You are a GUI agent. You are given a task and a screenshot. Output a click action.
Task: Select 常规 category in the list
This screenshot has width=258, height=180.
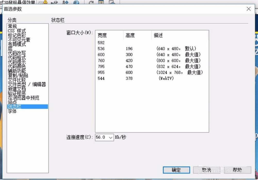[x=12, y=26]
